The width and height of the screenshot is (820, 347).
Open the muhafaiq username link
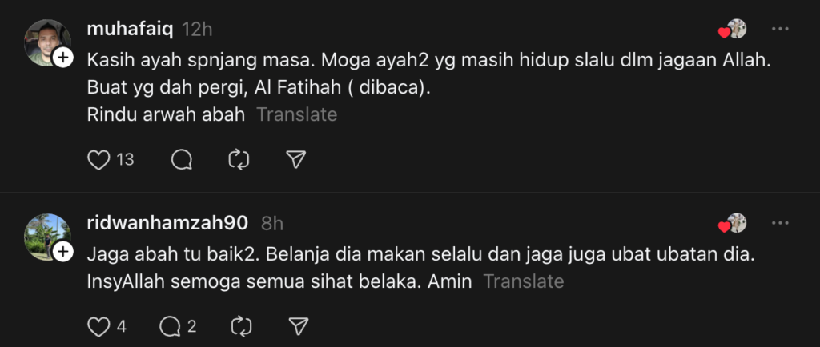click(x=130, y=29)
